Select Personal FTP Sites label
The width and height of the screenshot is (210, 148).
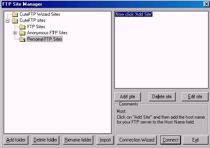point(45,39)
